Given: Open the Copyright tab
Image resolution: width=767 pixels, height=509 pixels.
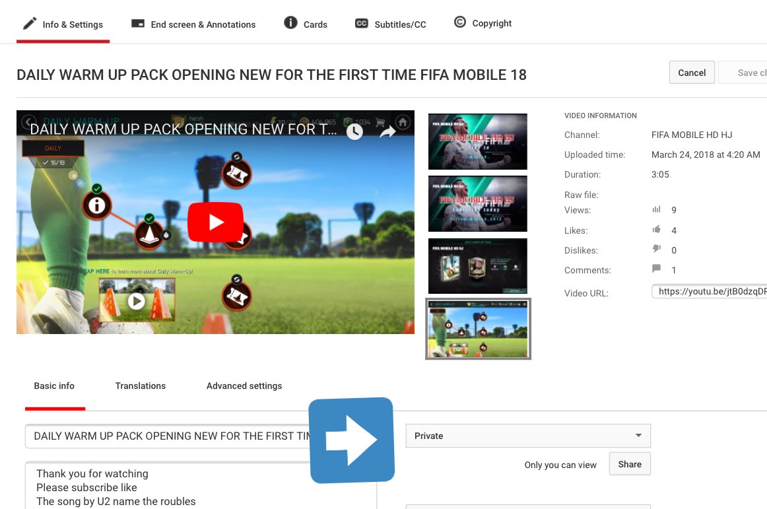Looking at the screenshot, I should tap(483, 23).
